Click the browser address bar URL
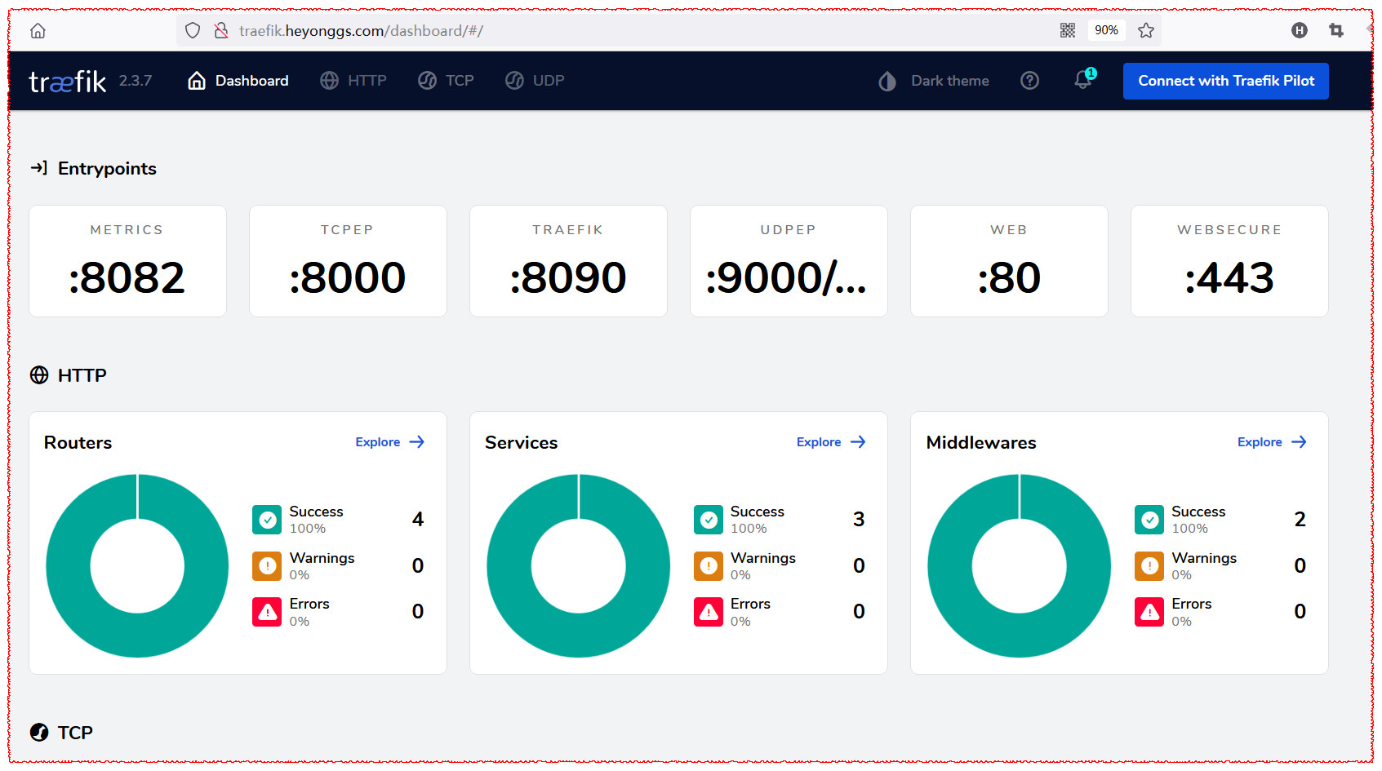This screenshot has height=771, width=1382. point(361,31)
